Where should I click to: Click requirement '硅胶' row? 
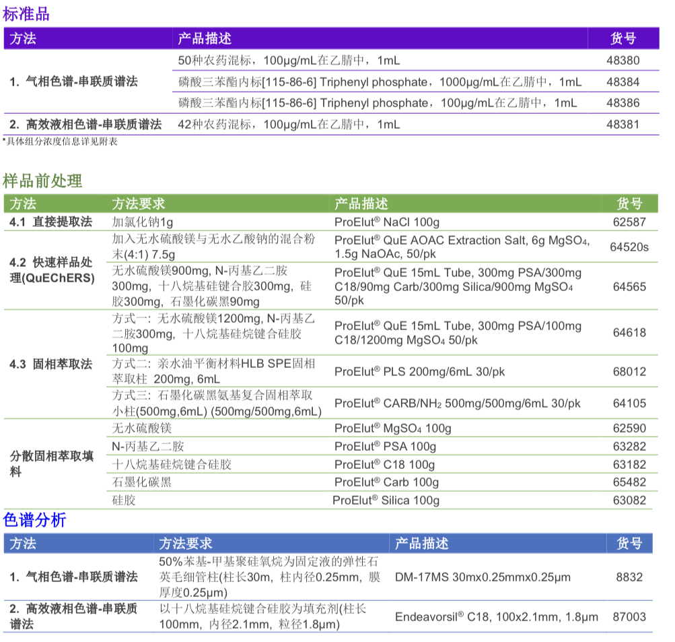point(124,501)
